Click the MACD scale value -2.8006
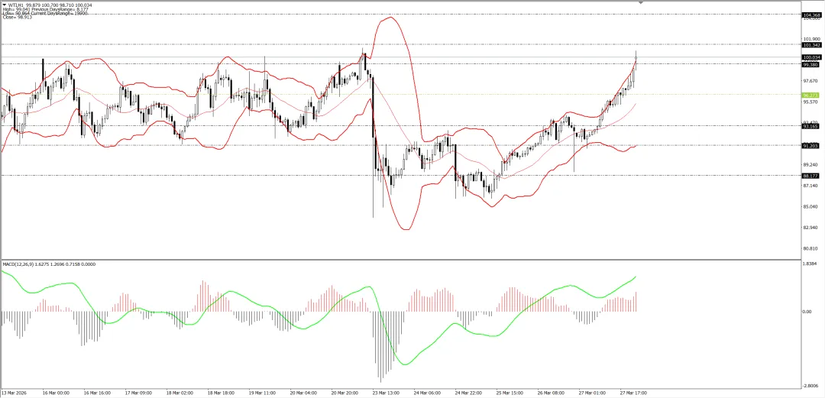The image size is (825, 398). click(810, 386)
